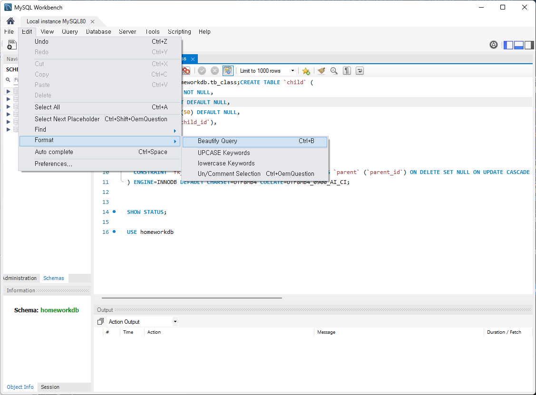Click the USE homeworkdb line in editor
Screen dimensions: 536x395
tap(150, 232)
